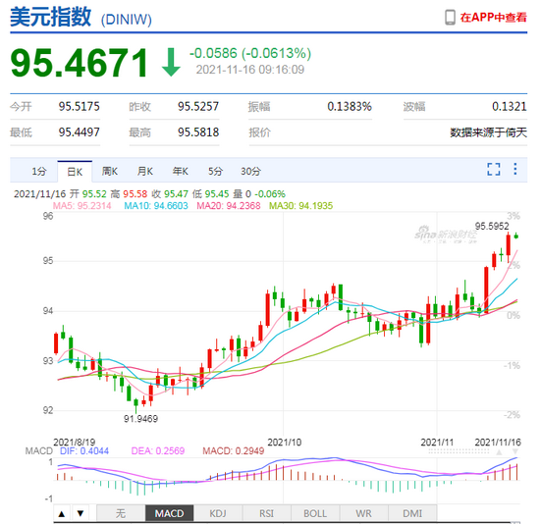Show the 年K chart tab
The width and height of the screenshot is (540, 524).
click(x=180, y=171)
